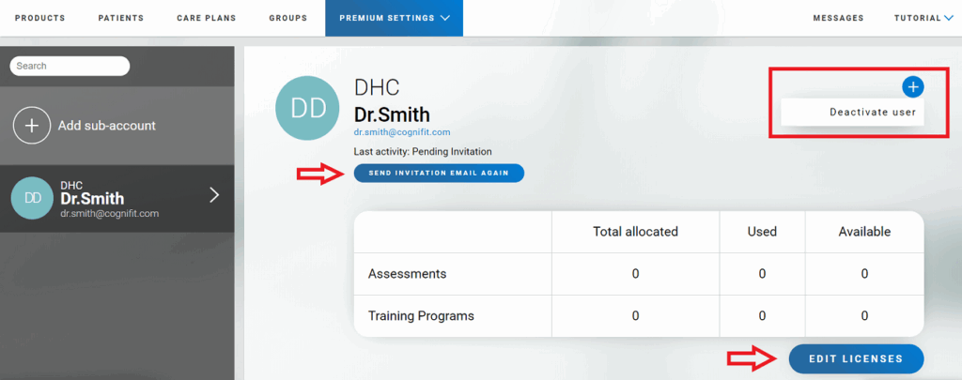
Task: Click the blue plus icon above Deactivate user
Action: click(912, 86)
